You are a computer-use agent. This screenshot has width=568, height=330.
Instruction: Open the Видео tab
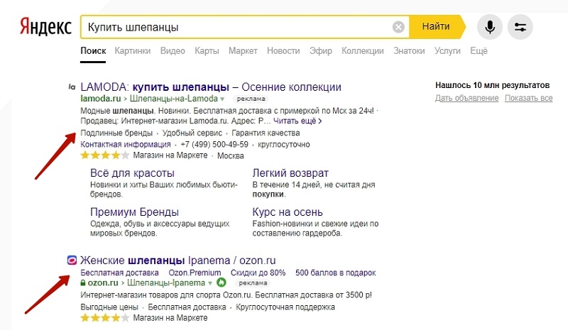(173, 51)
